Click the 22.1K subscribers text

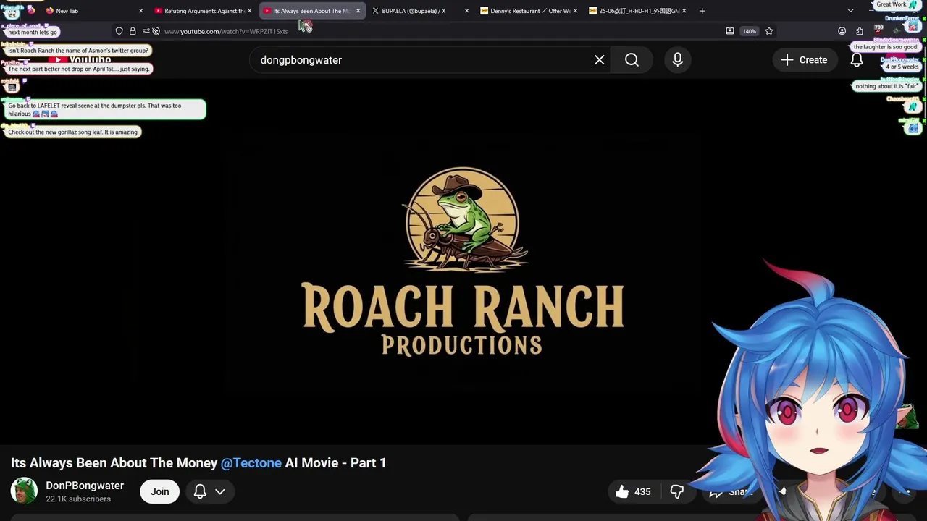coord(78,499)
